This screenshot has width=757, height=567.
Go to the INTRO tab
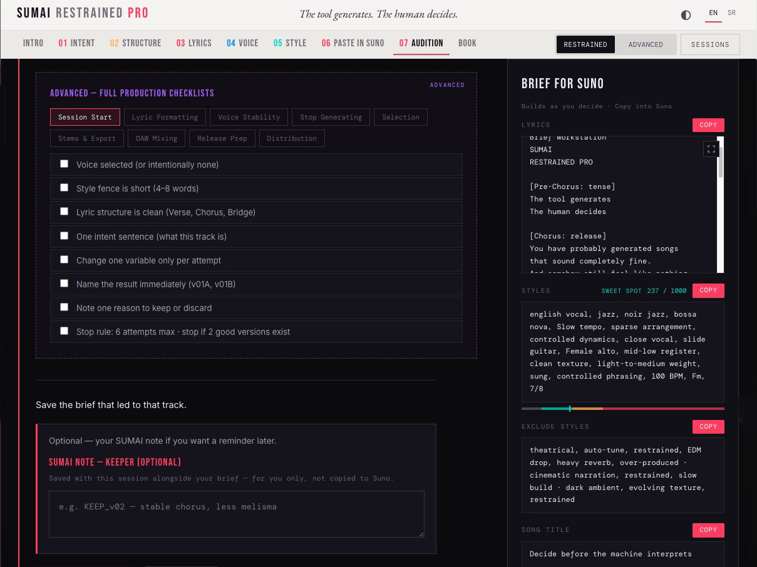[x=33, y=43]
